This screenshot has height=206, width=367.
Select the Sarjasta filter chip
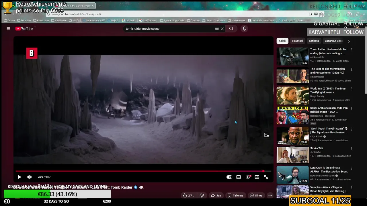pyautogui.click(x=314, y=41)
